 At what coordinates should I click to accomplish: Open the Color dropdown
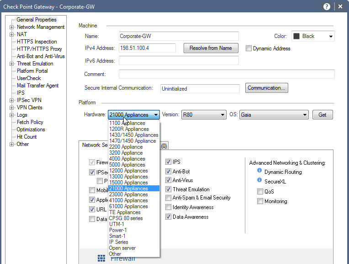[313, 36]
